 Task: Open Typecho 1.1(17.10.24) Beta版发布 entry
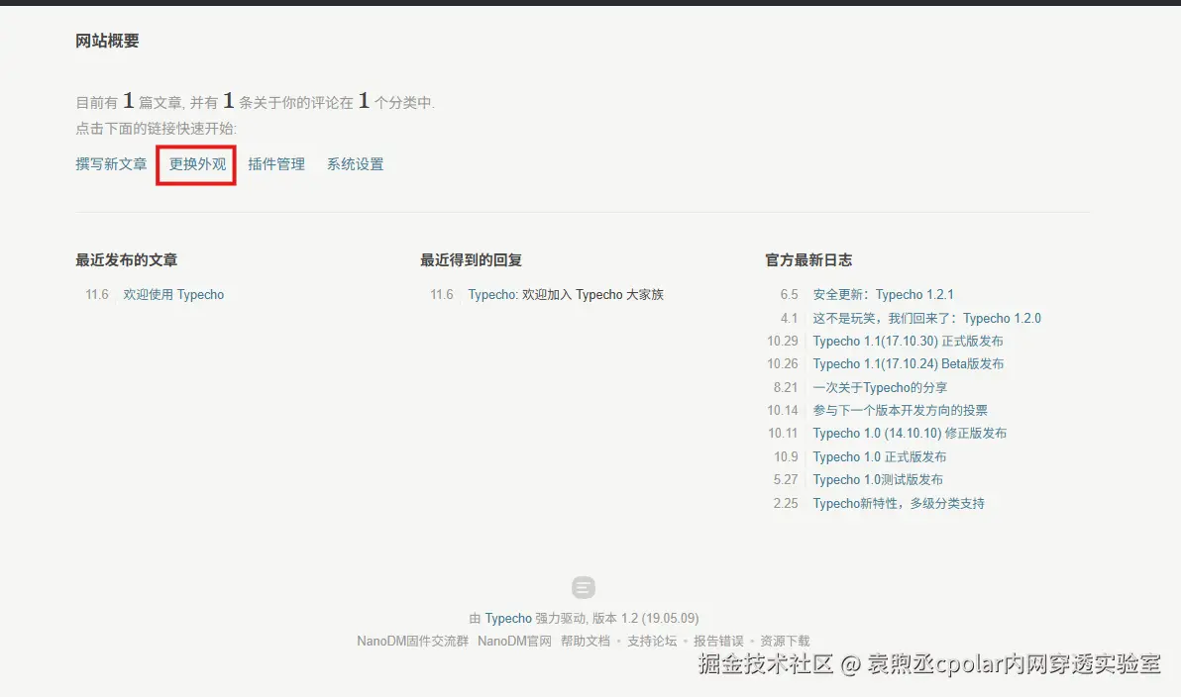click(x=909, y=364)
